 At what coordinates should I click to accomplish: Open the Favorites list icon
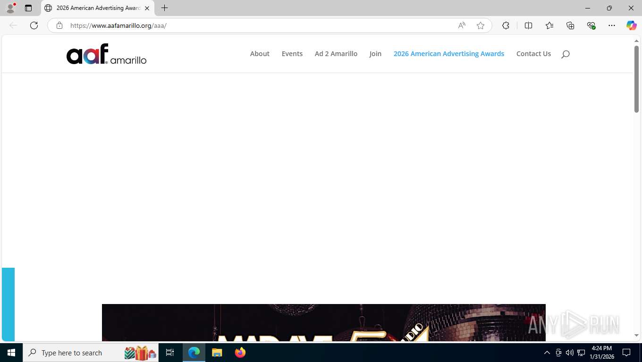click(x=549, y=25)
